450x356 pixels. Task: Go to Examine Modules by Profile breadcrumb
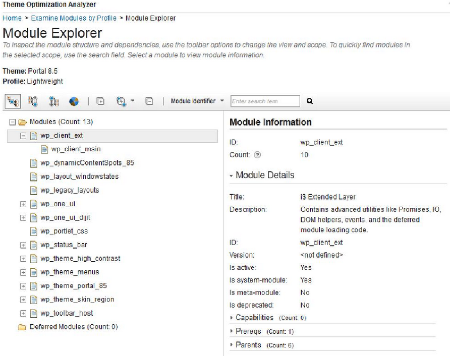click(74, 18)
